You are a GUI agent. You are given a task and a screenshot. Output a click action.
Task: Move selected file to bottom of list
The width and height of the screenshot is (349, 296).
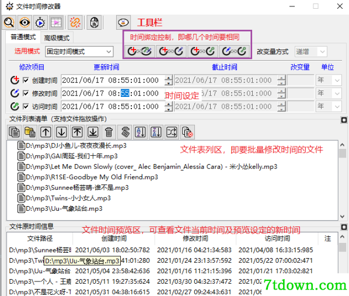[93, 132]
